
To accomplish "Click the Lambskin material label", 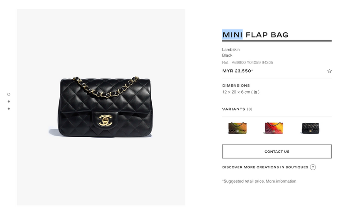I will (x=231, y=50).
